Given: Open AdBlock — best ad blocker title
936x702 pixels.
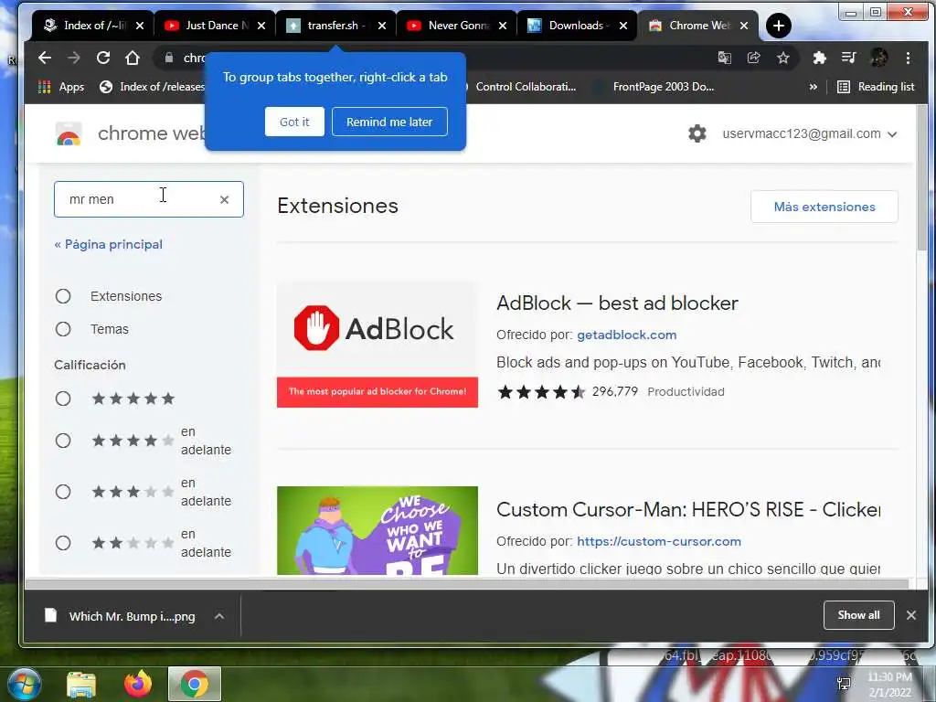Looking at the screenshot, I should pyautogui.click(x=617, y=303).
